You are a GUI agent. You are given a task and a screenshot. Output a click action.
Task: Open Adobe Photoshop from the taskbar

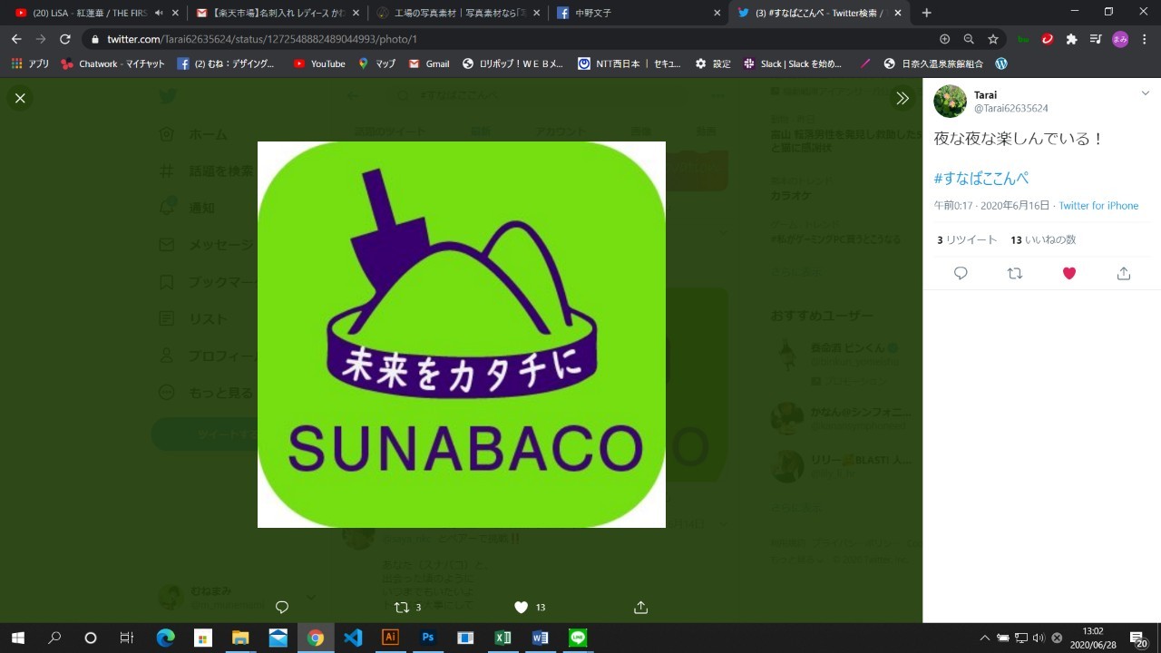(x=428, y=638)
